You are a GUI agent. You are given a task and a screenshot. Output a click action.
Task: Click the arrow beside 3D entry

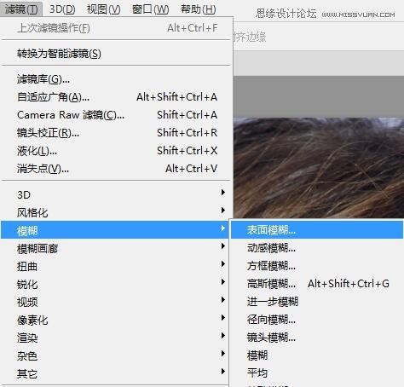(x=223, y=193)
